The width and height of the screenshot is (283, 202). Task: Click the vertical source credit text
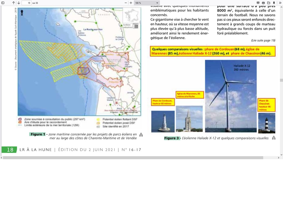point(16,39)
